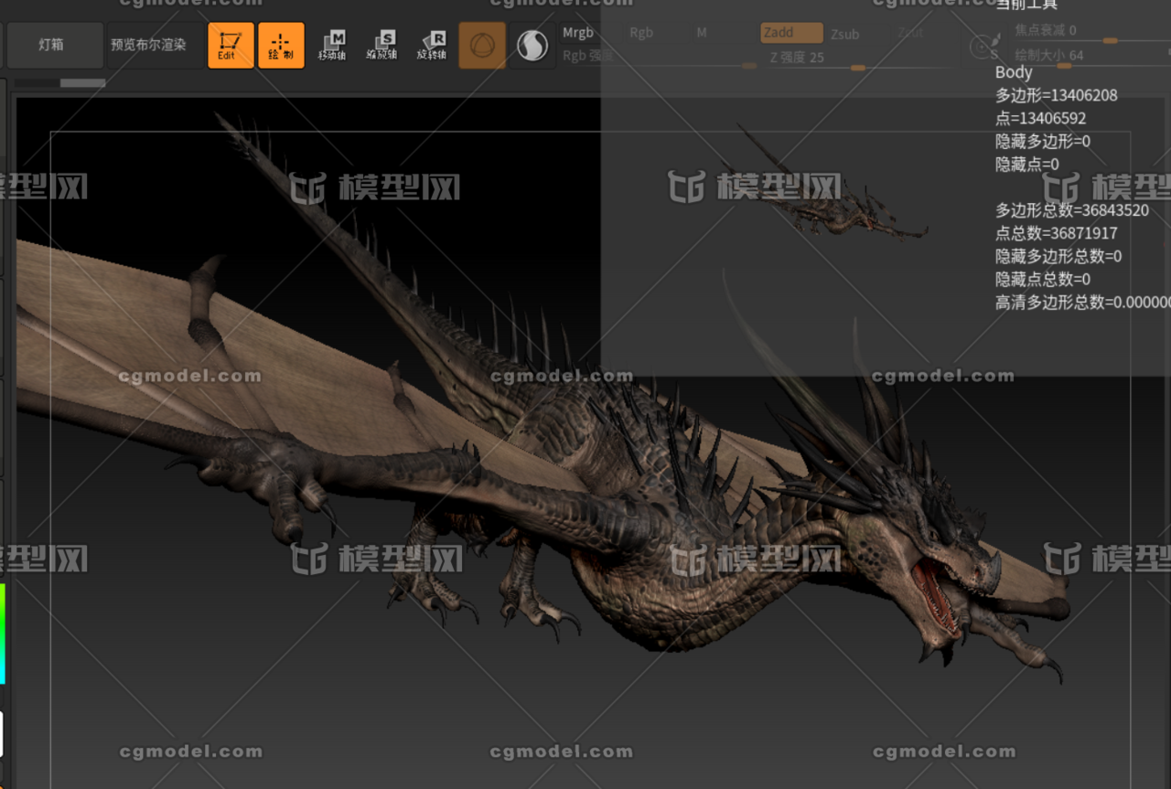1171x789 pixels.
Task: Click the 多边形总数=36843520 text
Action: [1072, 210]
